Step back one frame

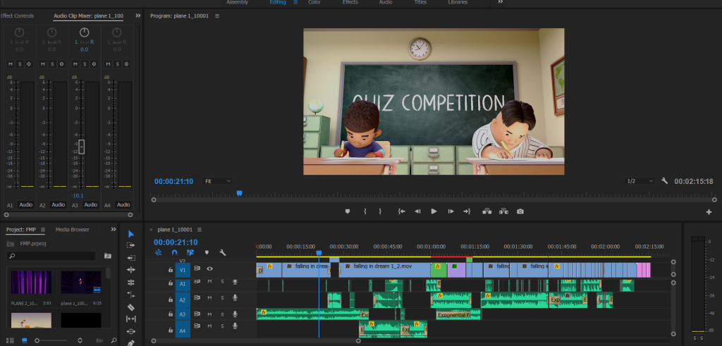417,211
